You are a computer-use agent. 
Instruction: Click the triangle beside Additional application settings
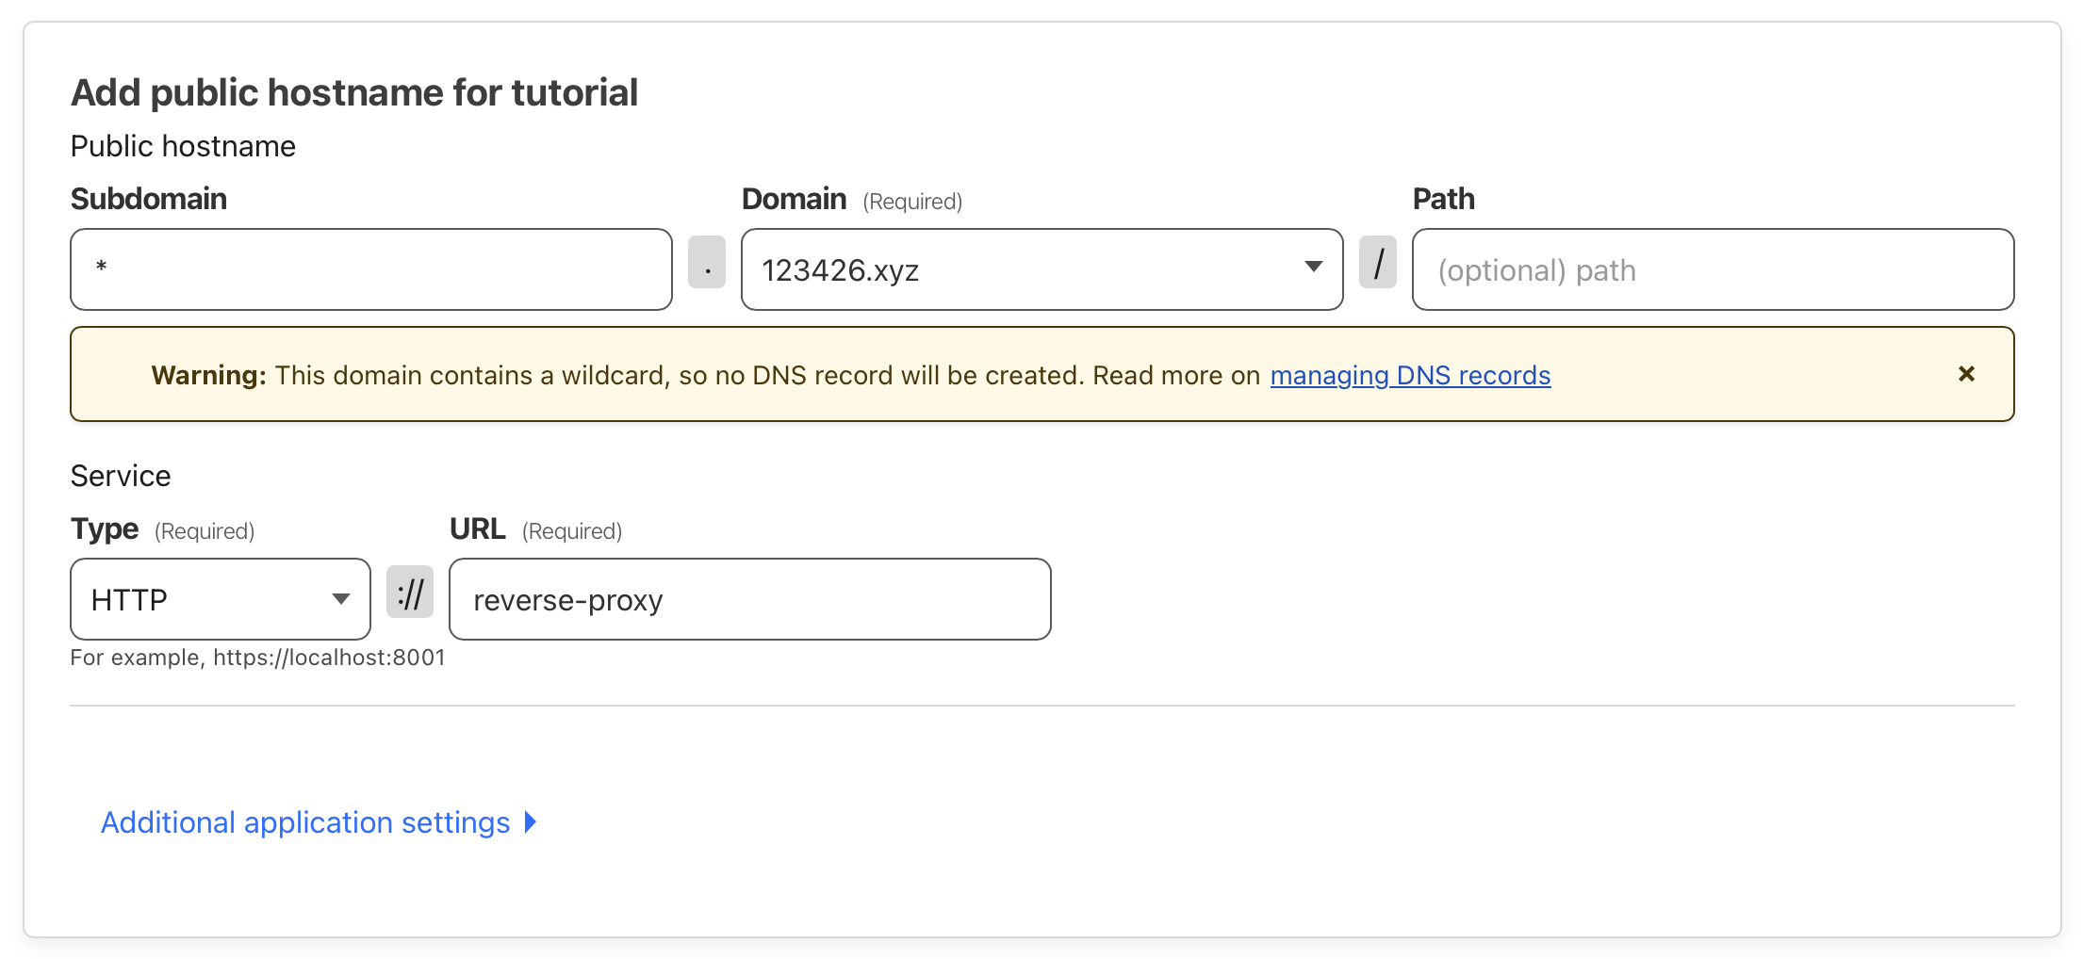click(x=531, y=822)
